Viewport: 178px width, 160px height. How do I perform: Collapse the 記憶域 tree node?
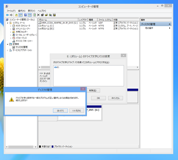tap(8, 44)
